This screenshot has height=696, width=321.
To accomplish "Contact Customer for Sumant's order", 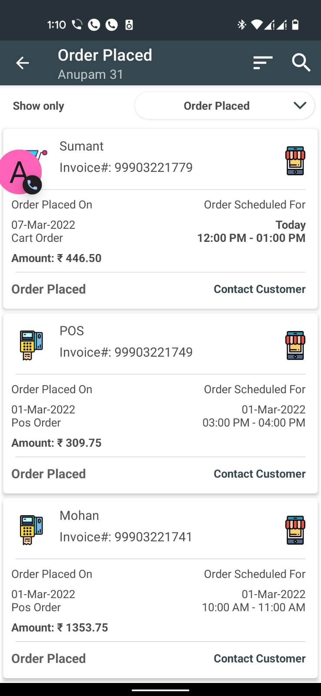I will click(259, 289).
